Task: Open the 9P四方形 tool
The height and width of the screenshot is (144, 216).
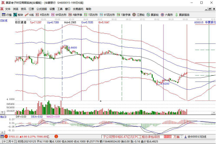Action: tap(59, 15)
